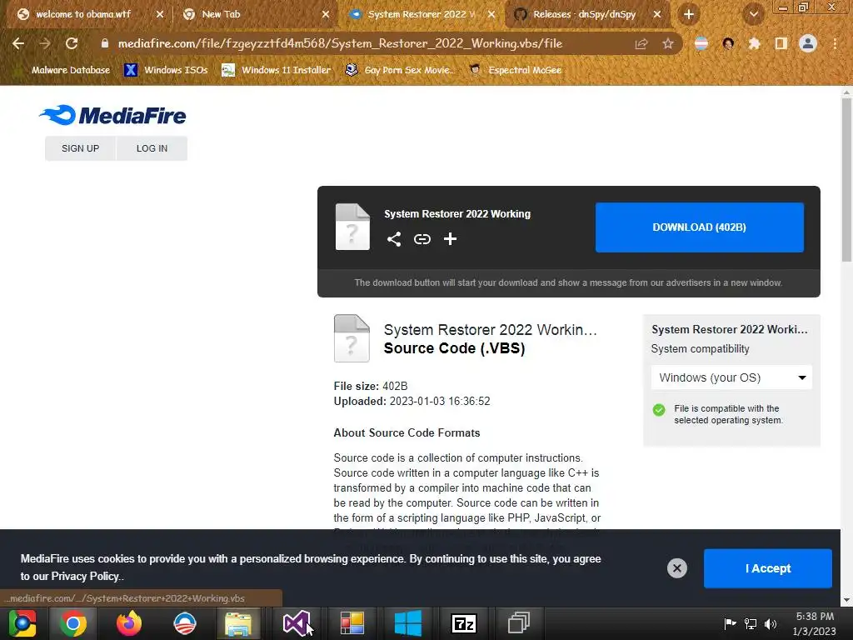Screen dimensions: 853x640
Task: Open the tab search chevron dropdown
Action: pos(753,15)
